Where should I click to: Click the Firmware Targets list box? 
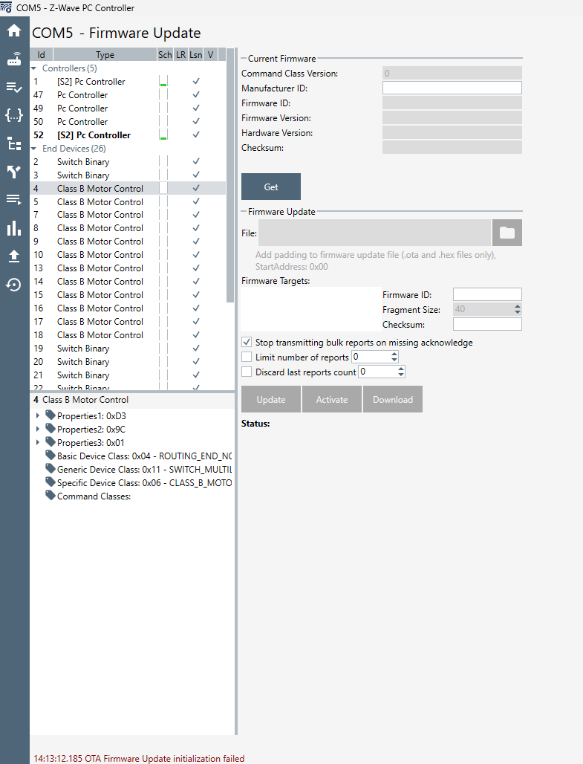(x=310, y=309)
